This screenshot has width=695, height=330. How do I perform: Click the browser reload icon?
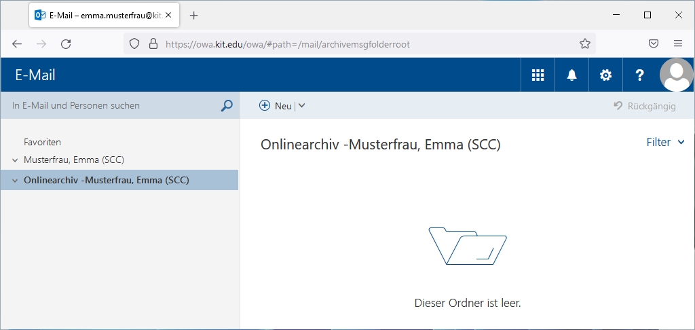tap(66, 44)
